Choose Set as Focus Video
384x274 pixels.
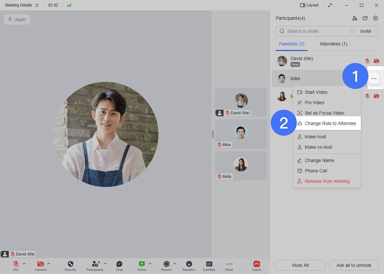pos(327,113)
